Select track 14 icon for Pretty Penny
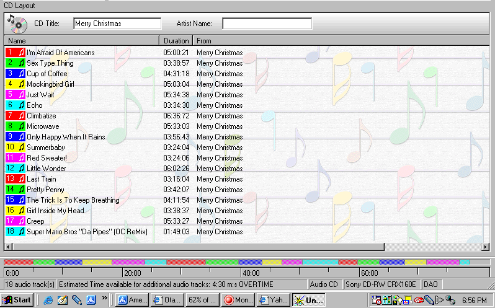This screenshot has height=308, width=495. click(x=16, y=190)
